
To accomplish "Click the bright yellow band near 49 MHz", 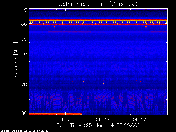I will coord(98,20).
